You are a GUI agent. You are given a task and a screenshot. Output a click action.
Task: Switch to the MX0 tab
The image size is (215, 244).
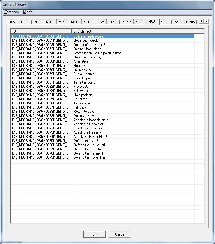tap(139, 22)
